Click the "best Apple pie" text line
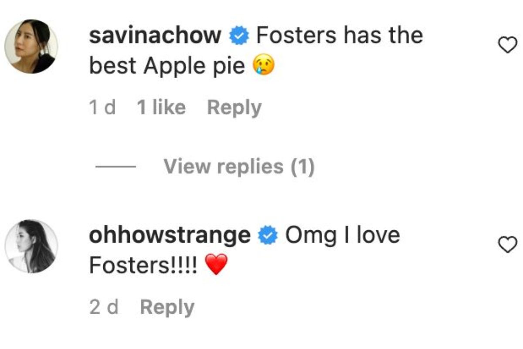523x349 pixels. [x=167, y=66]
